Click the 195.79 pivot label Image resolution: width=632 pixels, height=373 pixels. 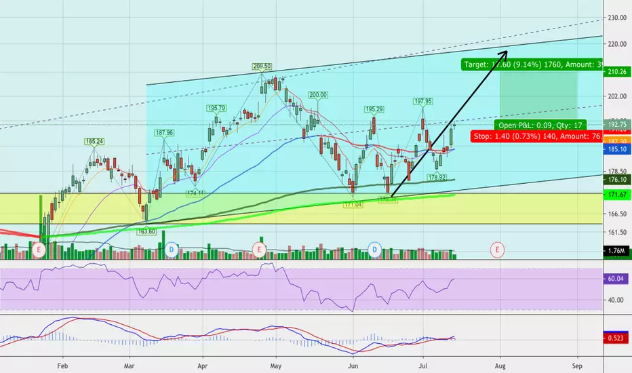216,108
